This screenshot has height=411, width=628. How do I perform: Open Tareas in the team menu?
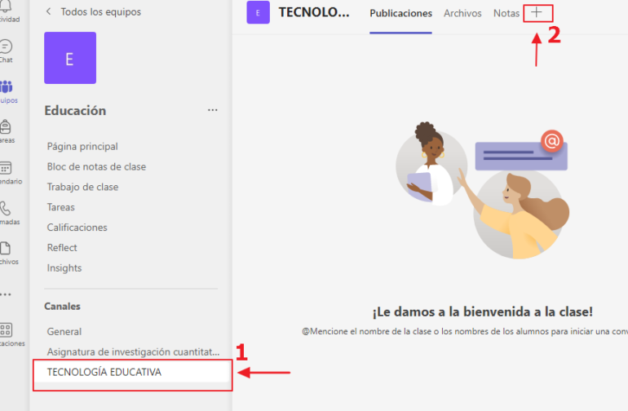61,207
